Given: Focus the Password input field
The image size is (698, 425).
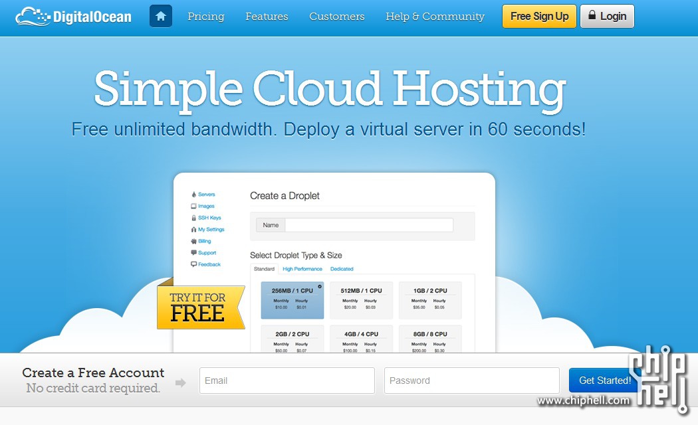Looking at the screenshot, I should point(472,381).
